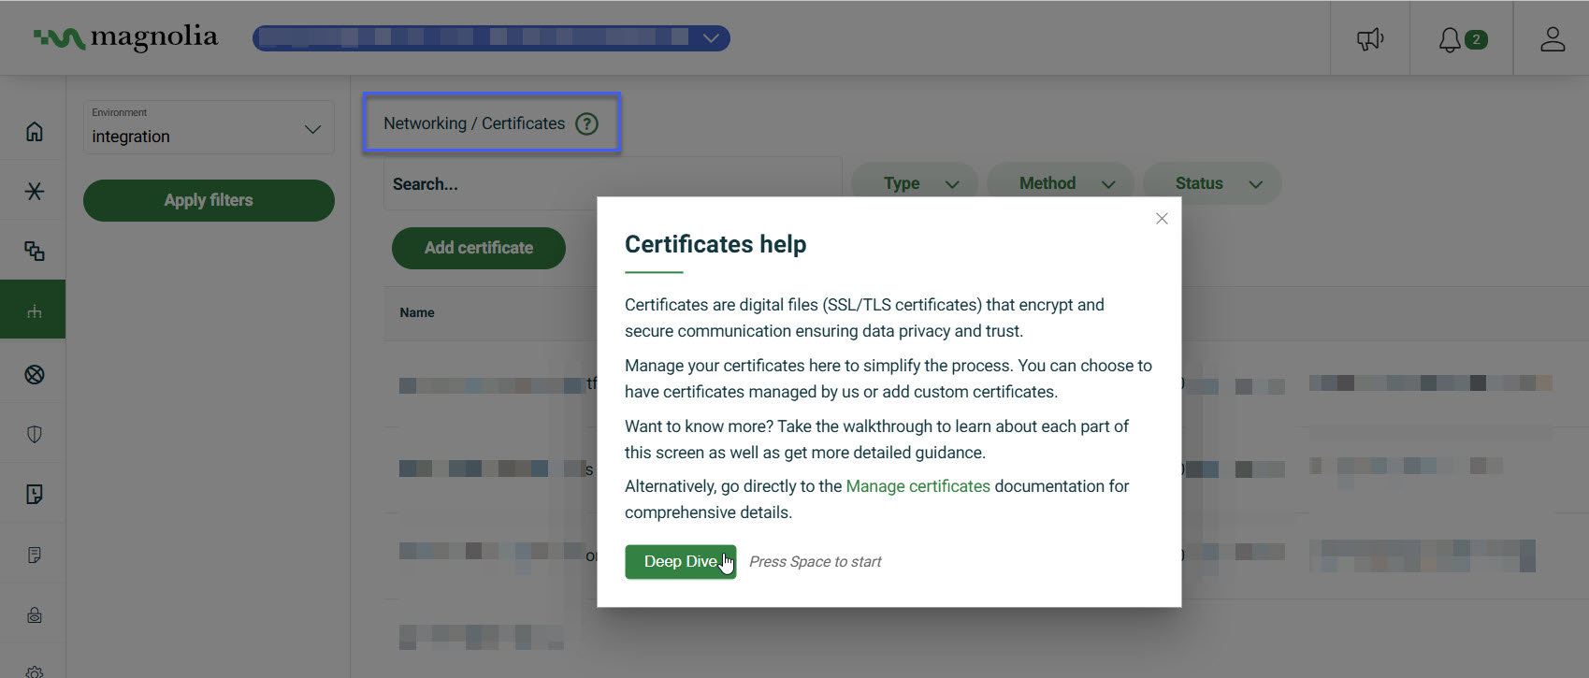The height and width of the screenshot is (678, 1589).
Task: Click the Apply filters button
Action: coord(209,200)
